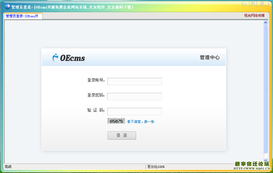Maximize the window from the title bar

[253, 3]
